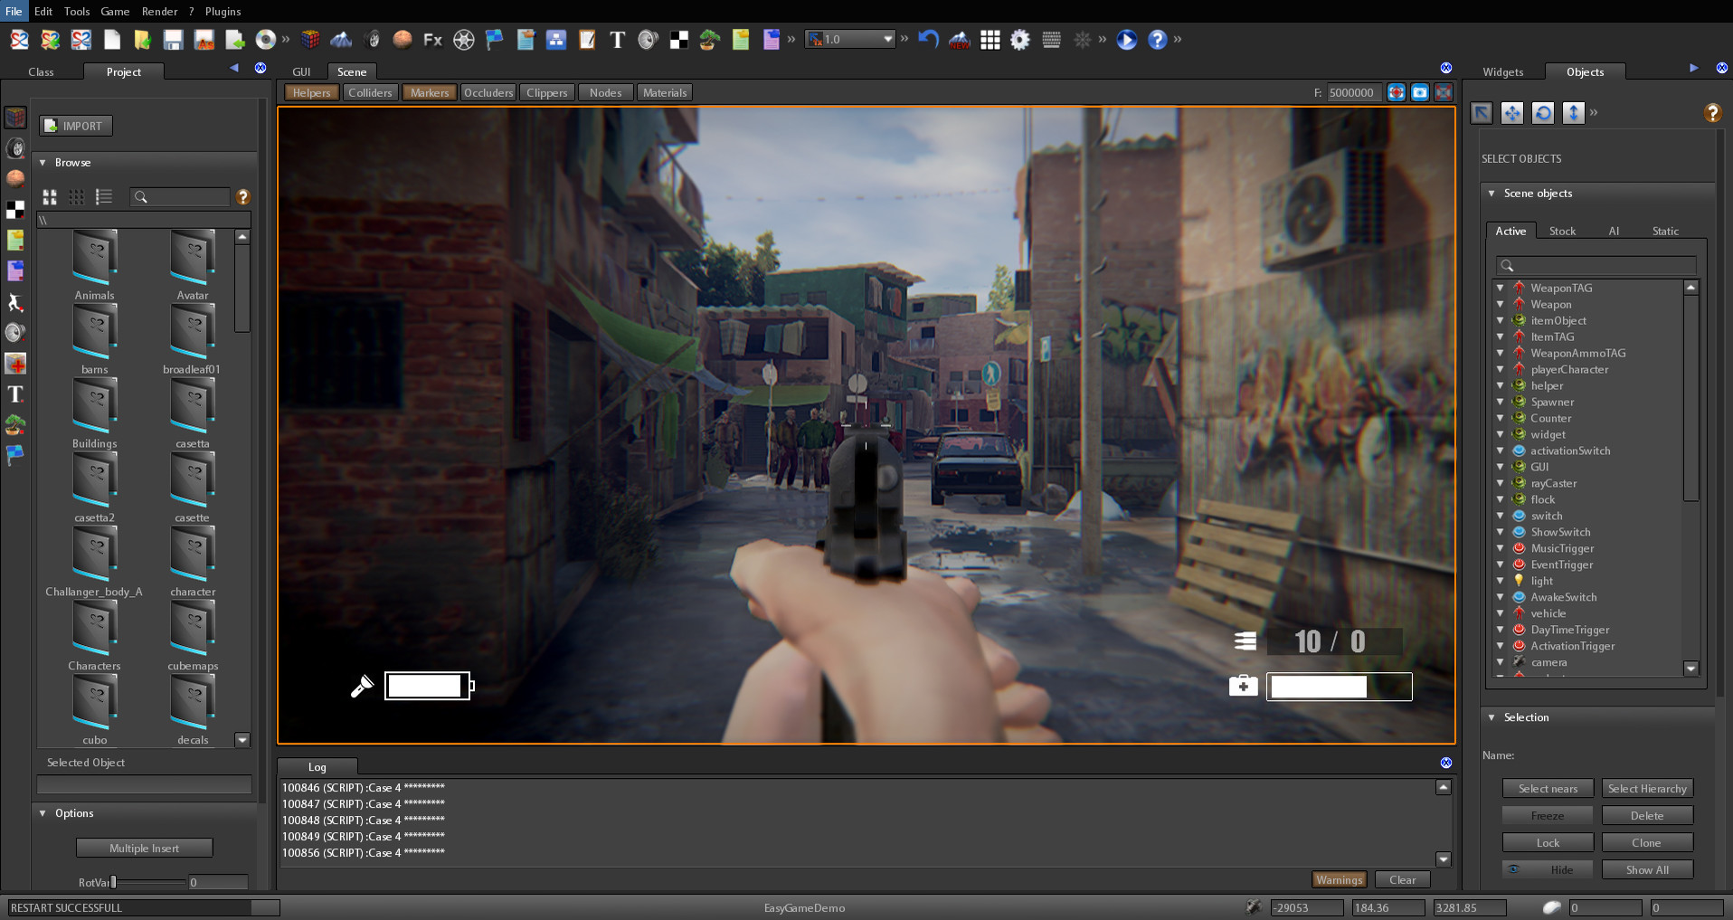
Task: Toggle the Markers display mode button
Action: coord(429,91)
